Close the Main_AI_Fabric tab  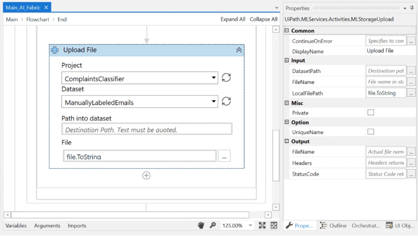coord(46,7)
